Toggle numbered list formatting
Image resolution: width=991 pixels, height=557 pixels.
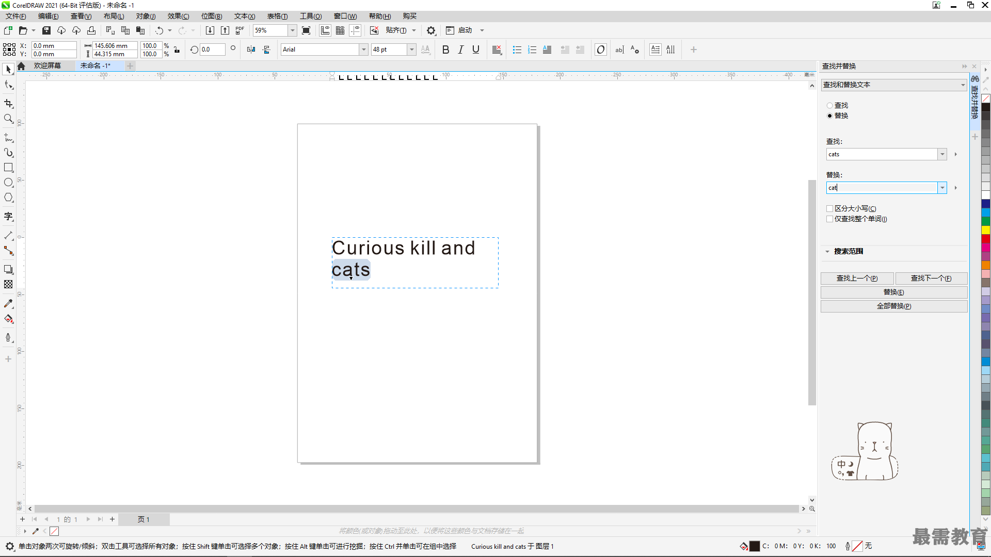(x=532, y=50)
